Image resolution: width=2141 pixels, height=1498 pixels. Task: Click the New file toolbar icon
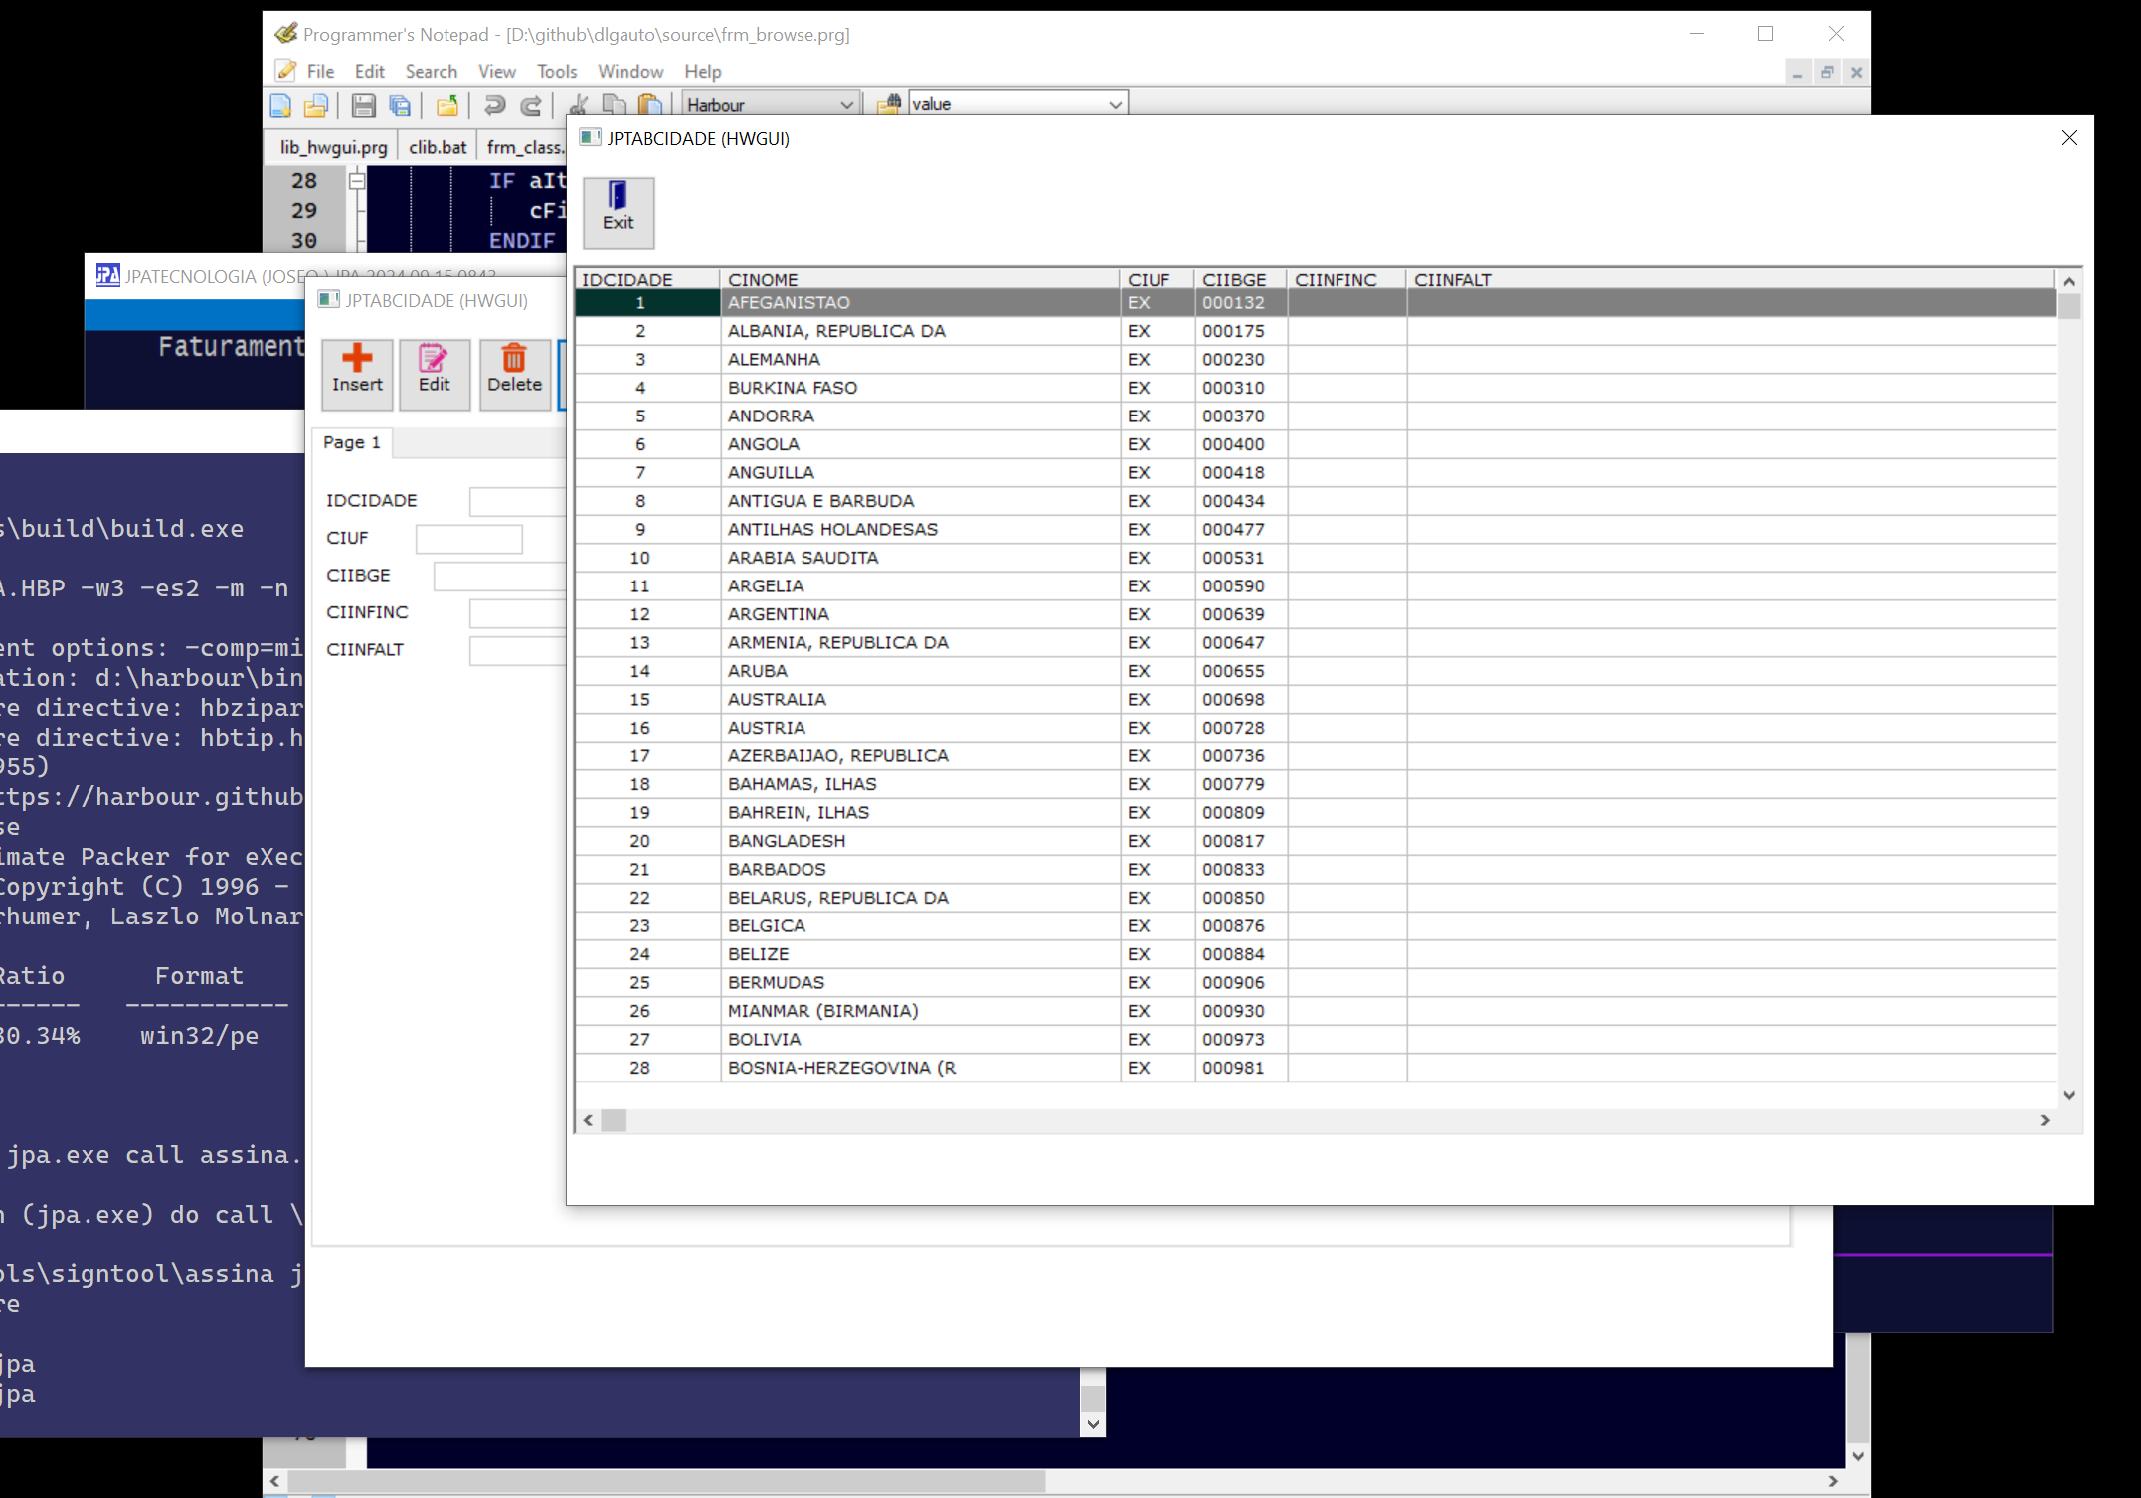pyautogui.click(x=280, y=105)
